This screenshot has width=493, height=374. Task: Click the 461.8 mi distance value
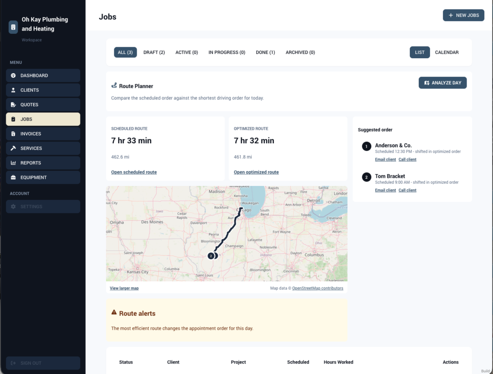[x=243, y=157]
